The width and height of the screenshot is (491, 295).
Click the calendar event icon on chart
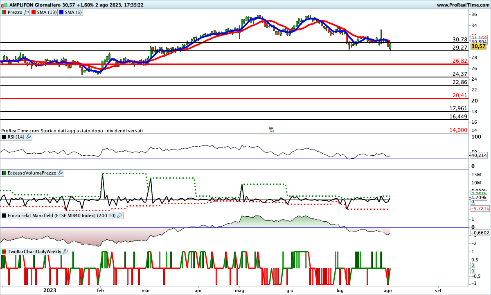point(271,130)
